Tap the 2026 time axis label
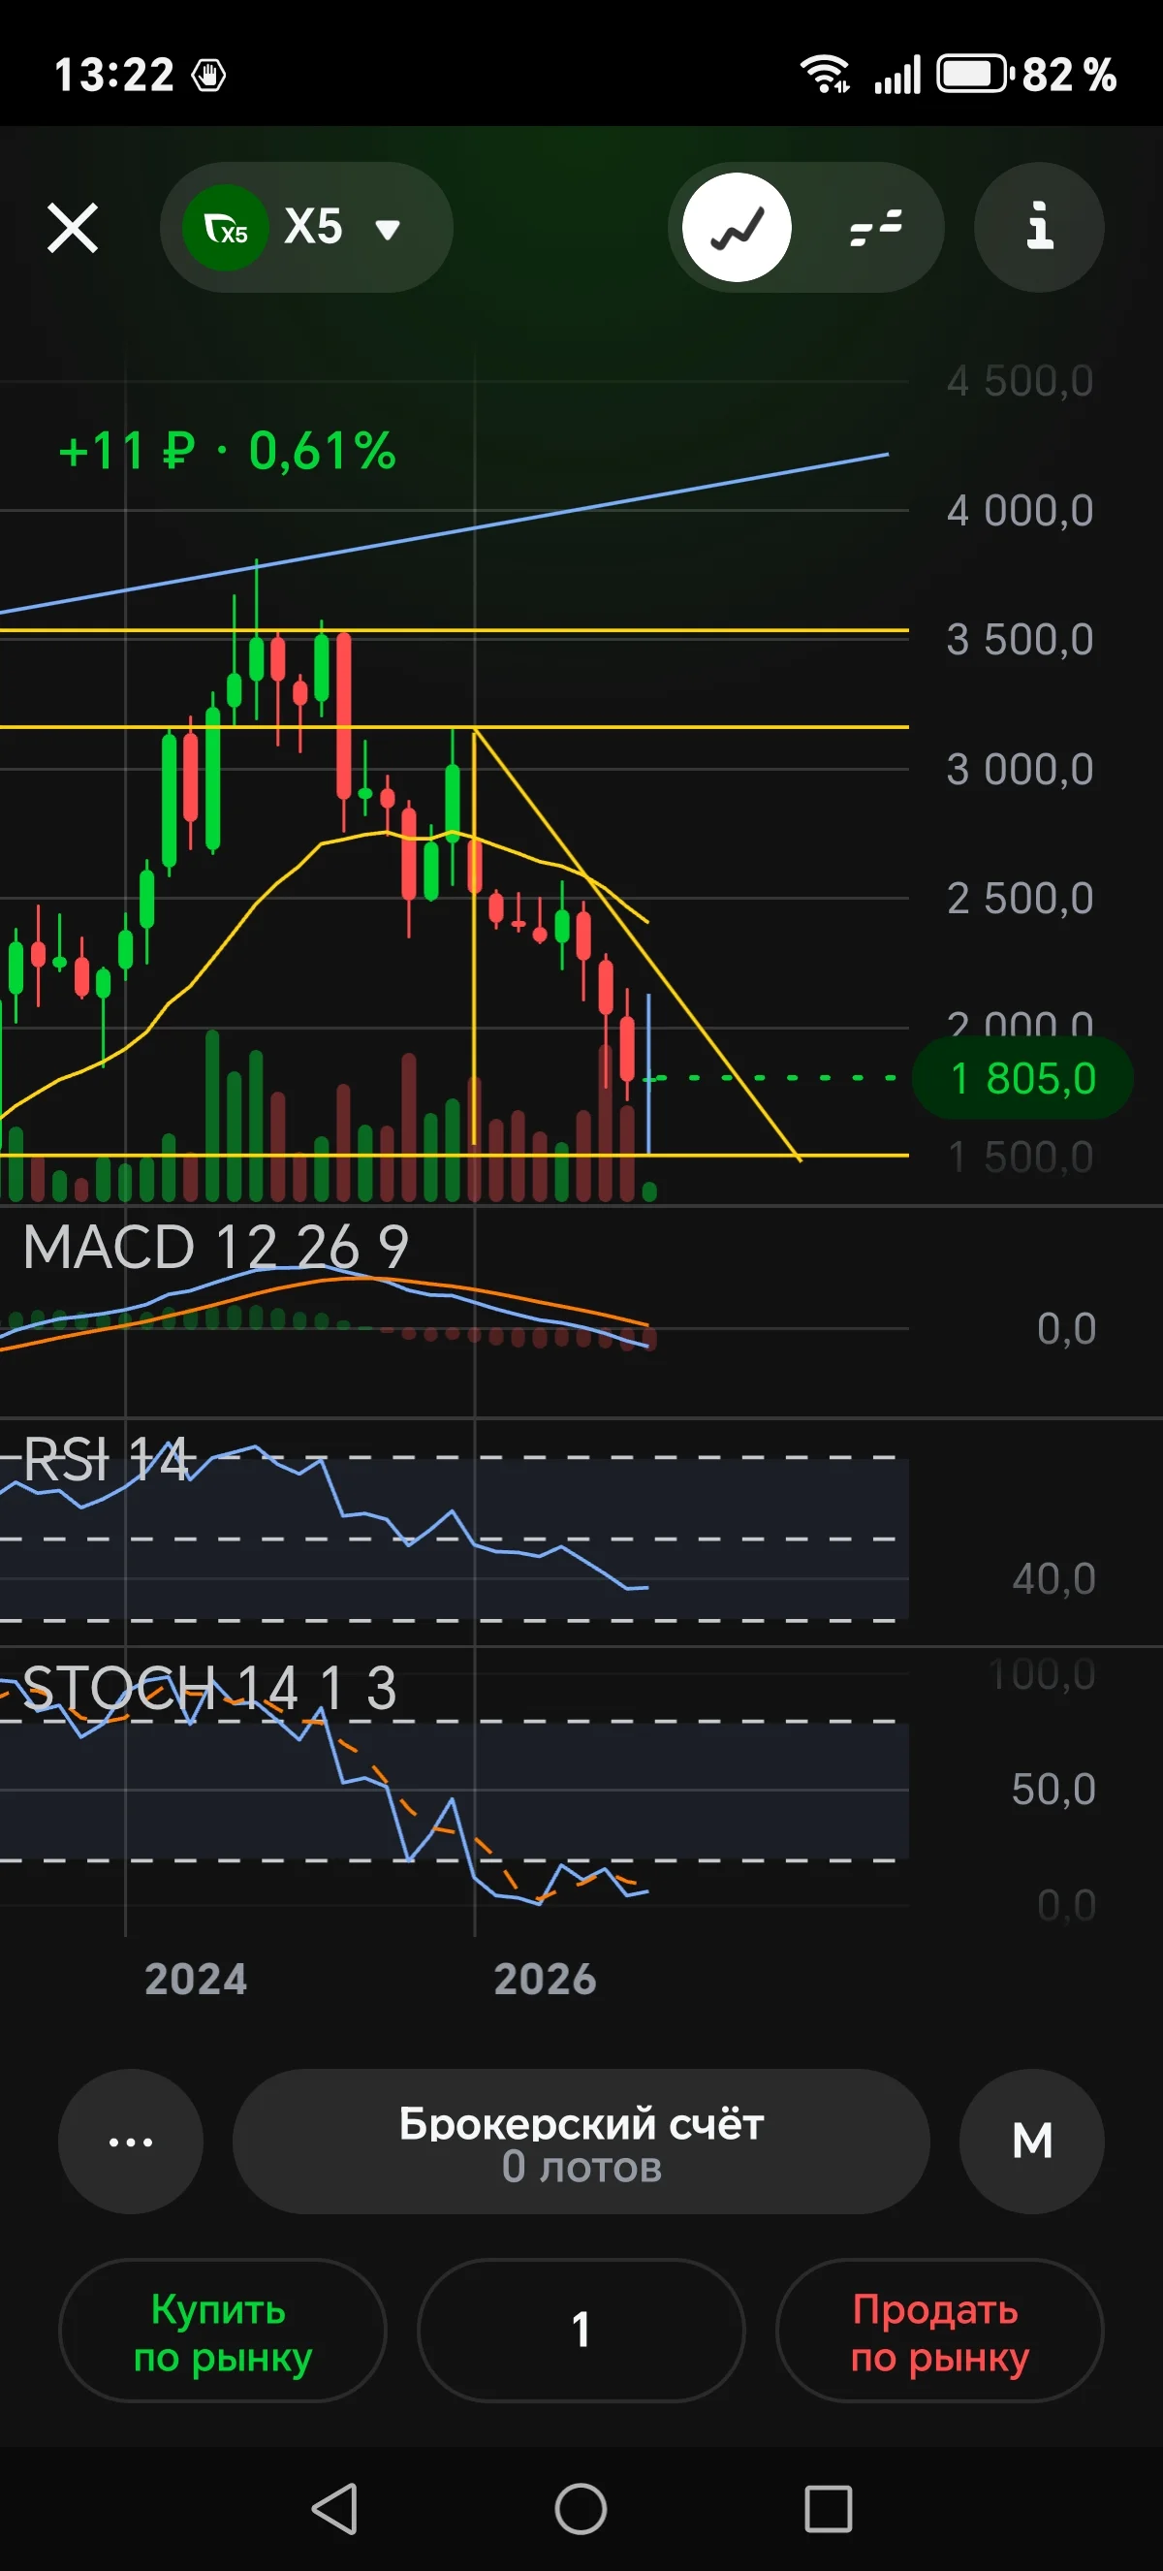This screenshot has height=2571, width=1163. [545, 1980]
